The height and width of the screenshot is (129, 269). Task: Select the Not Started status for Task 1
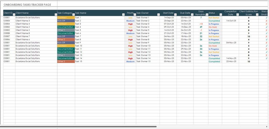[x=215, y=18]
